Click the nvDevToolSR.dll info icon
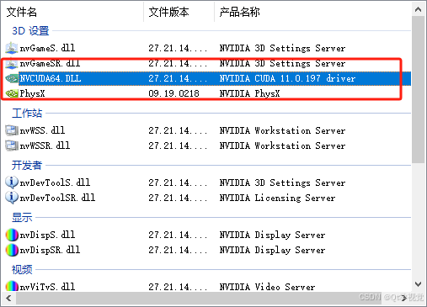This screenshot has width=427, height=307. point(12,198)
